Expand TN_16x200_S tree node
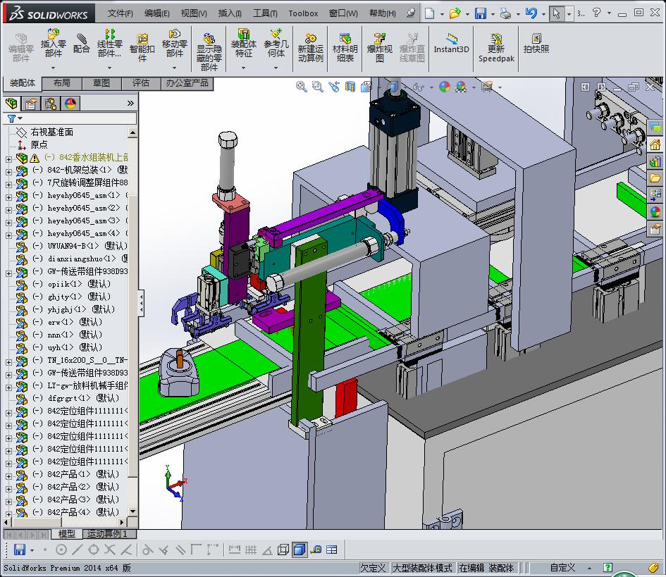Viewport: 666px width, 577px height. (8, 362)
